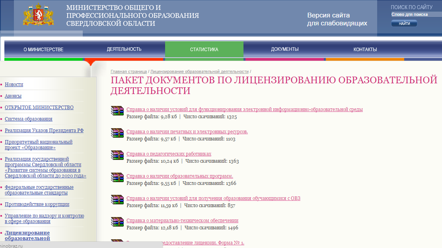
Task: Open the file icon for Справка о педагогических работниках
Action: click(x=117, y=156)
